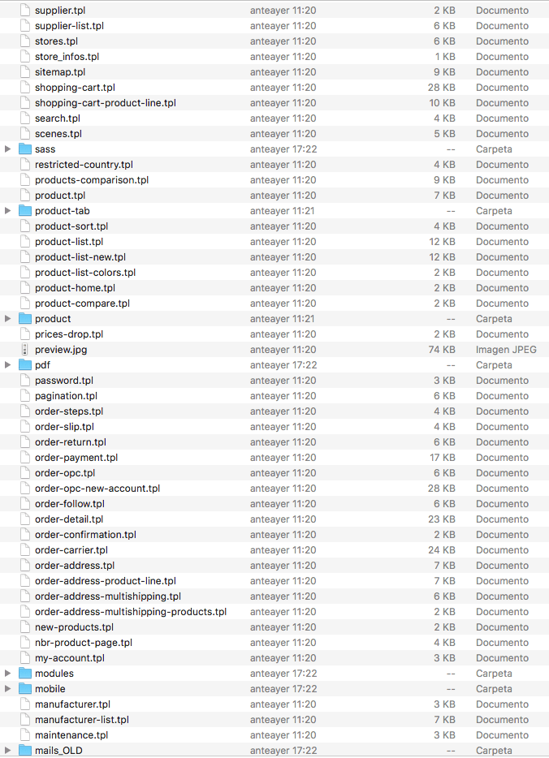
Task: Click the pdf folder icon
Action: 25,365
